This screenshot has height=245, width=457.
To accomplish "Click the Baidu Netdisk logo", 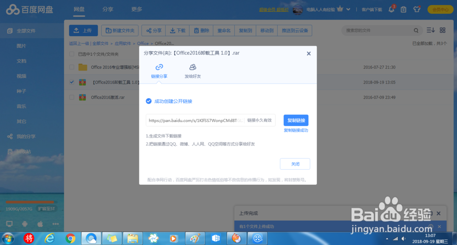I will (x=30, y=9).
